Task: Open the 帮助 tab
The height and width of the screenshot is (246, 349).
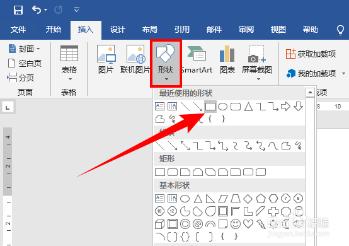Action: 310,30
